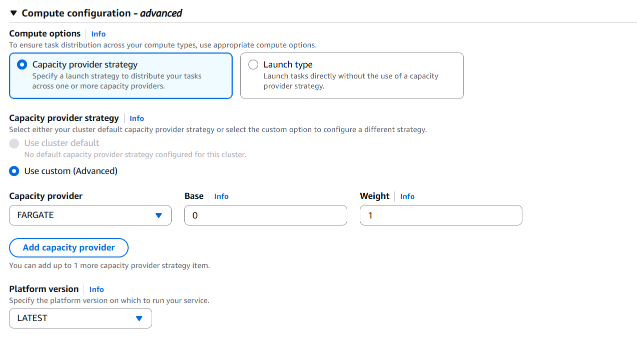Open the LATEST platform version dropdown
The height and width of the screenshot is (341, 637).
[80, 318]
